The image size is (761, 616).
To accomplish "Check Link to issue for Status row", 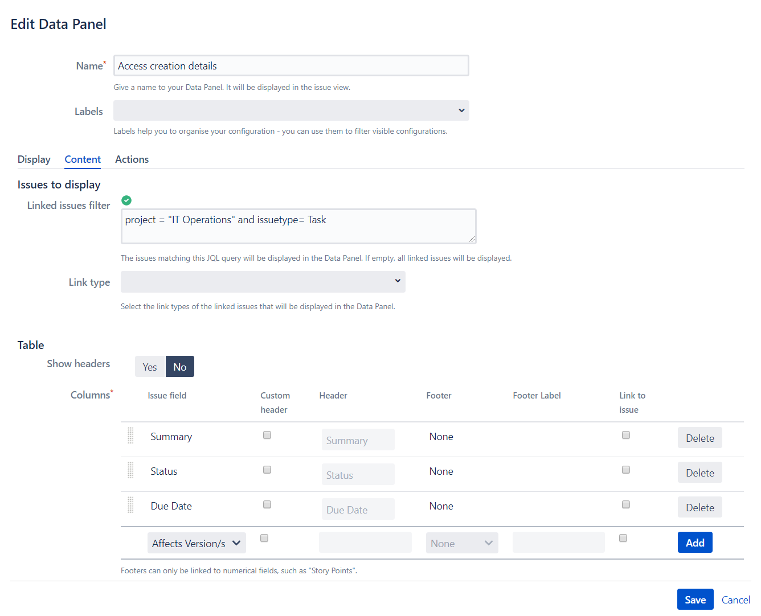I will [x=626, y=470].
